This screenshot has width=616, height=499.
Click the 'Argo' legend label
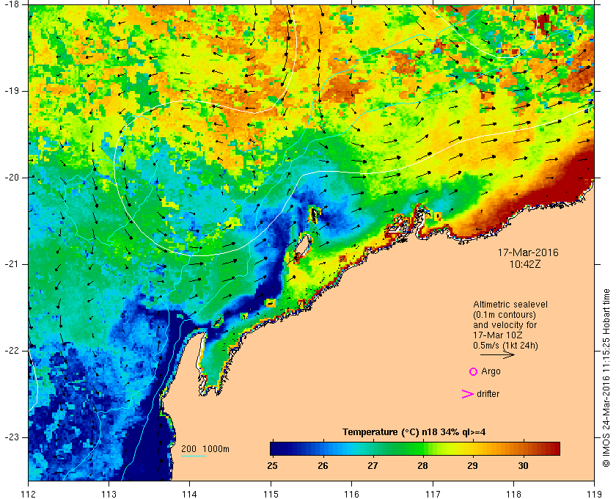point(491,371)
